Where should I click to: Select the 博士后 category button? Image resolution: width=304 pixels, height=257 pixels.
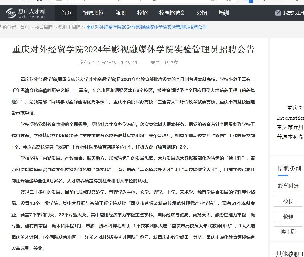(x=288, y=232)
